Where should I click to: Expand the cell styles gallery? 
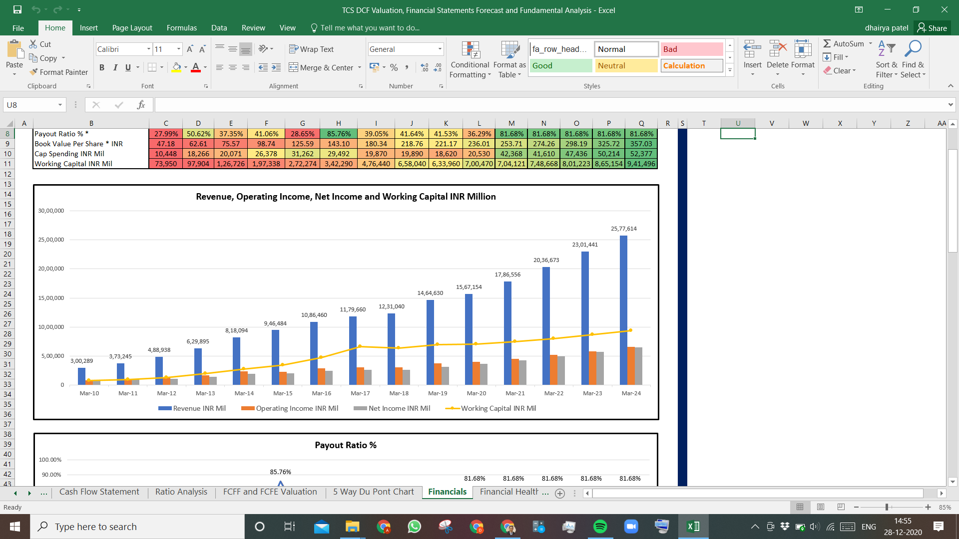[730, 70]
